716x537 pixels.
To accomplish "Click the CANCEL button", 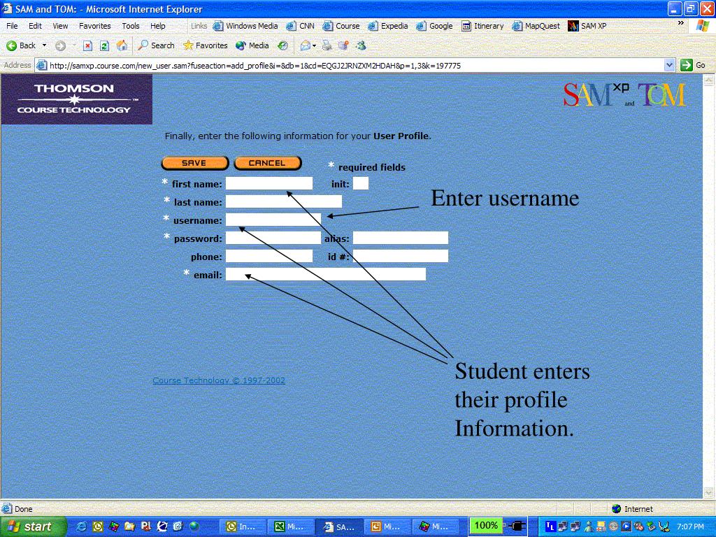I will pyautogui.click(x=268, y=163).
